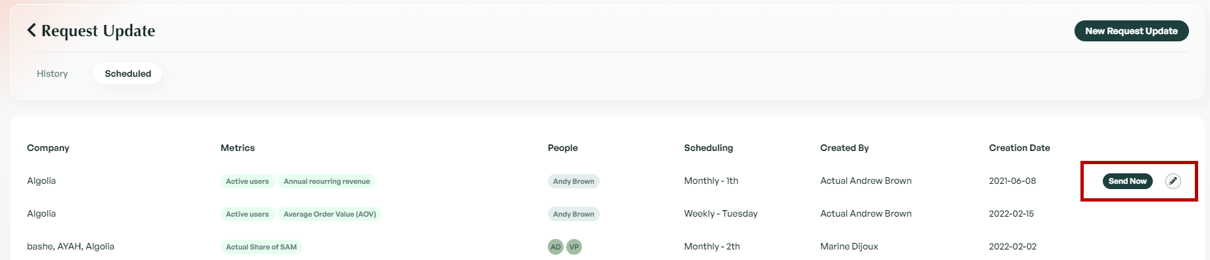The width and height of the screenshot is (1210, 260).
Task: Sort by the Company column header
Action: (48, 148)
